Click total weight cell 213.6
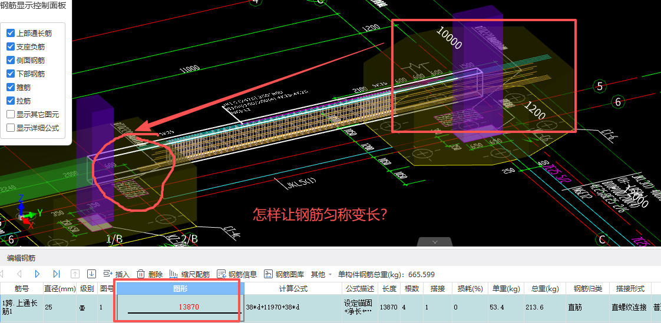661x323 pixels. tap(545, 308)
